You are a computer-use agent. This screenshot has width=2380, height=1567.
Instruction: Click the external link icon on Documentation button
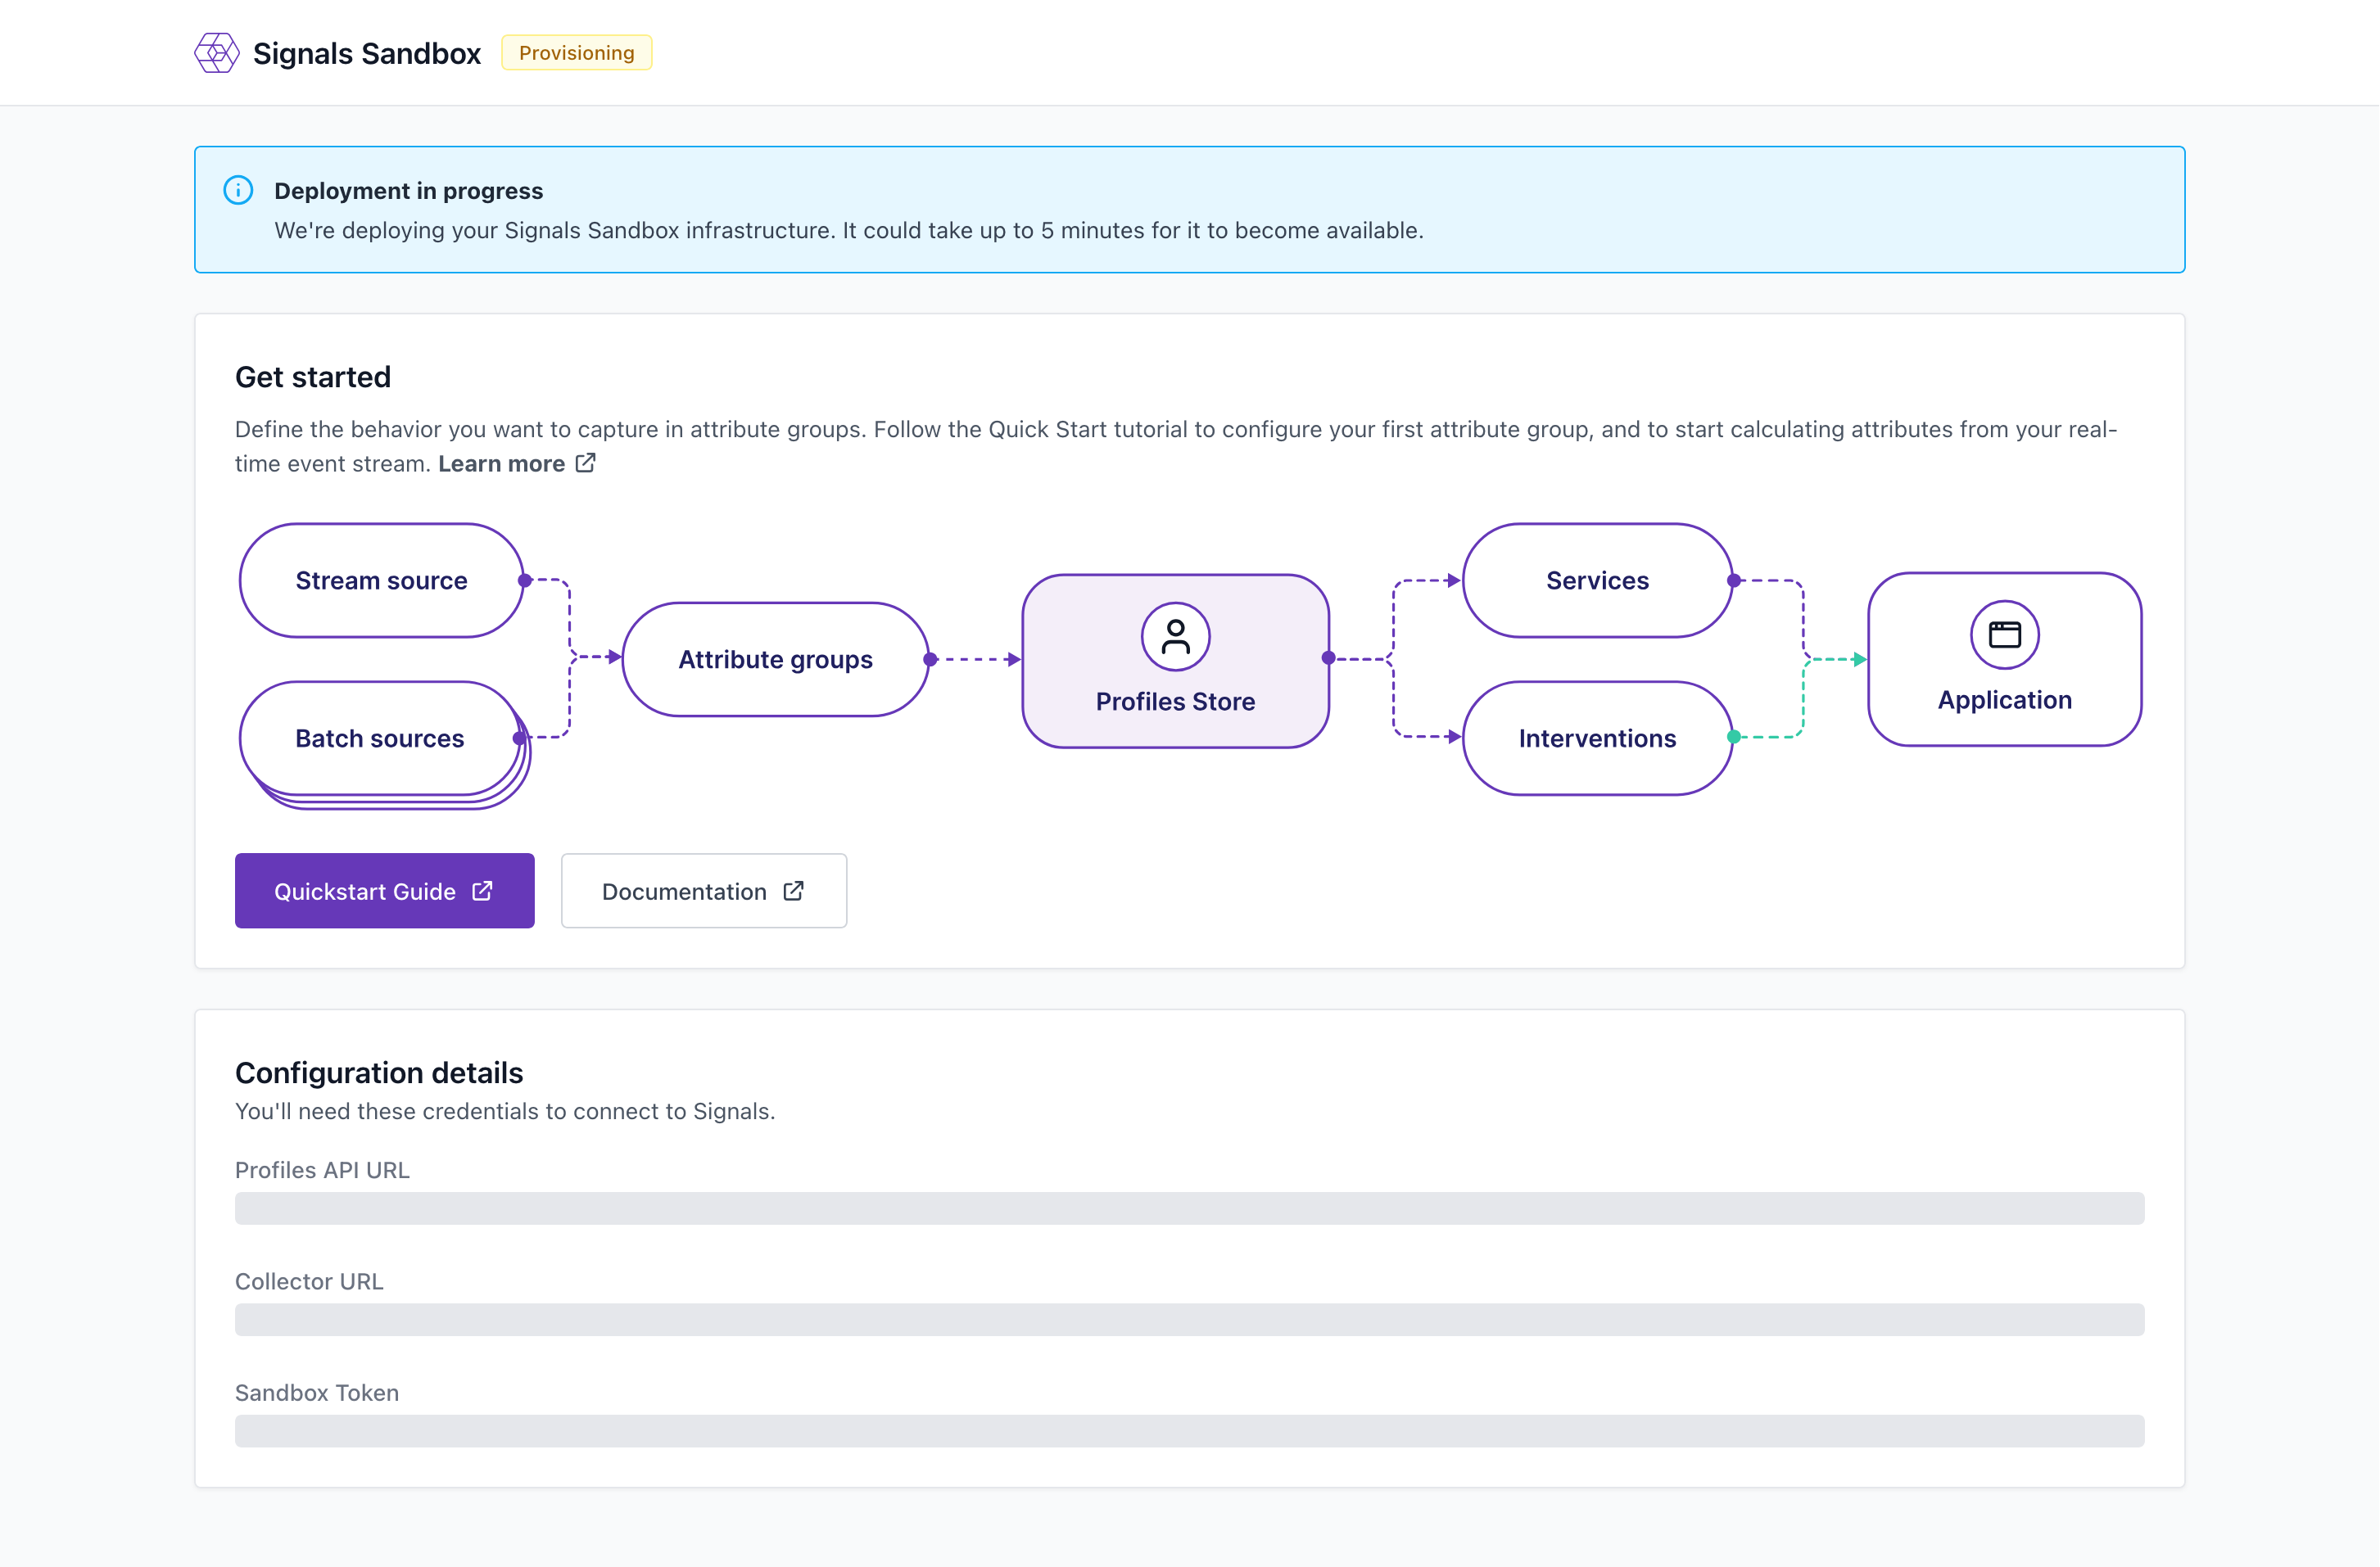pos(792,891)
